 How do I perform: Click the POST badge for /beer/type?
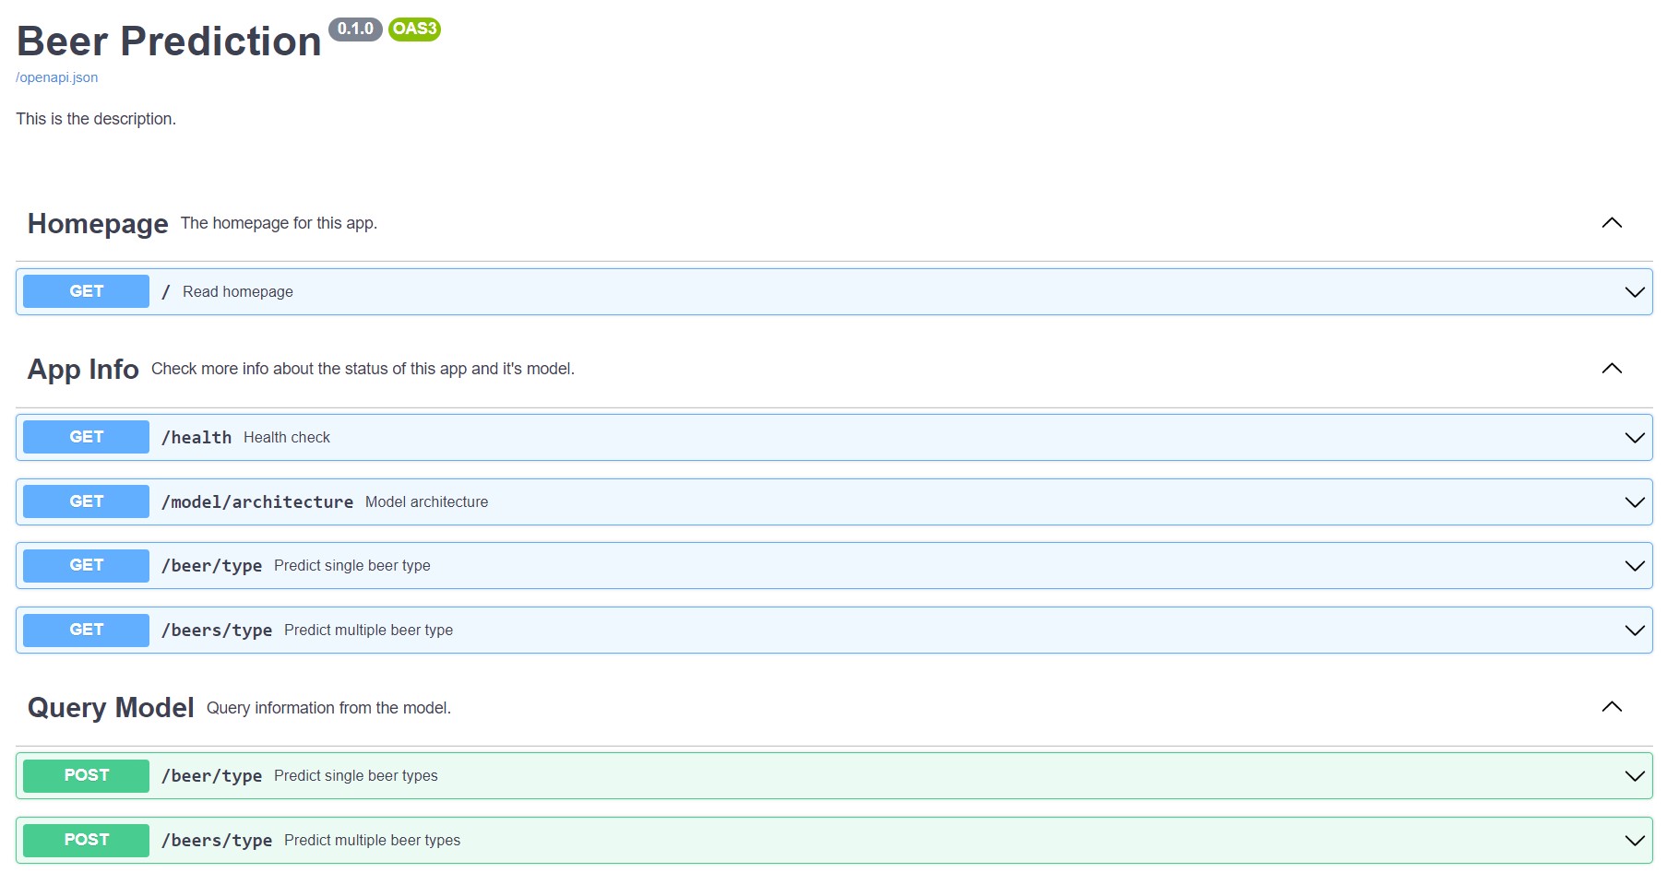coord(86,775)
